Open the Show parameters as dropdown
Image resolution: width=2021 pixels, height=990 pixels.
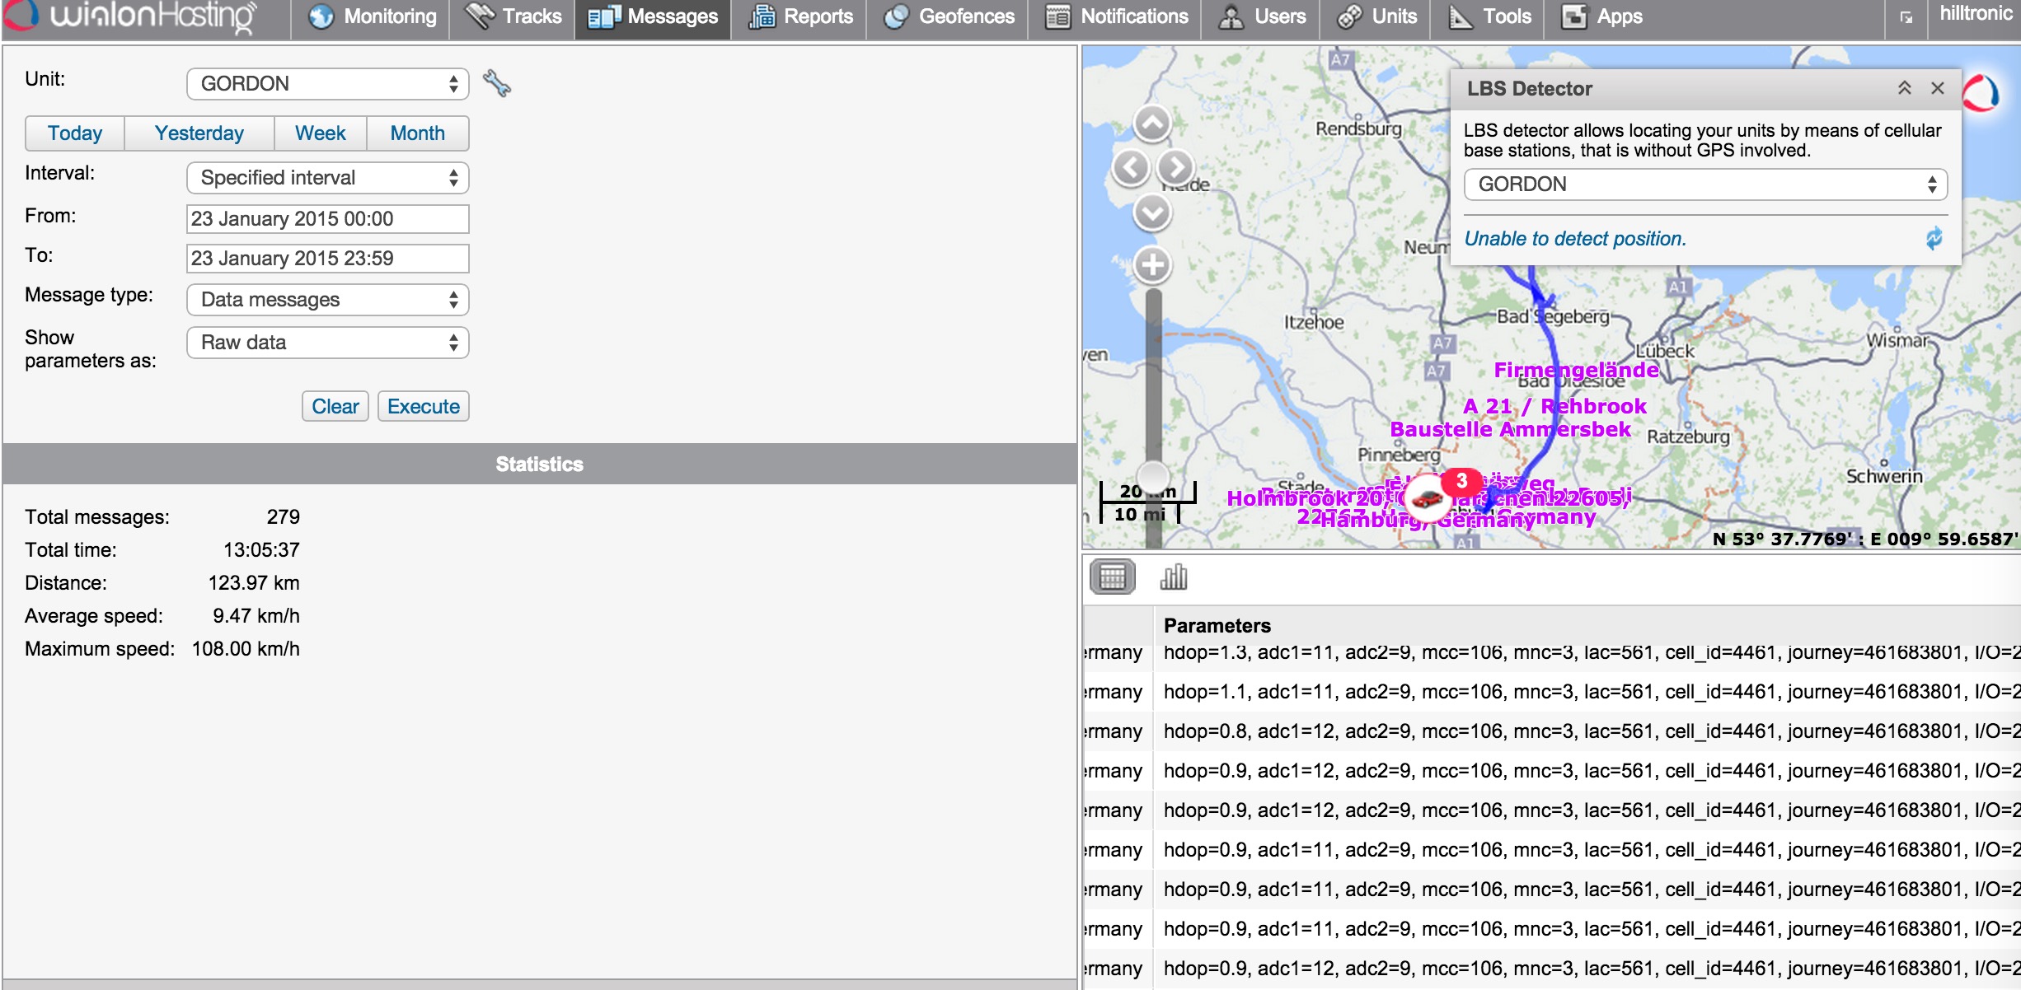(x=327, y=343)
